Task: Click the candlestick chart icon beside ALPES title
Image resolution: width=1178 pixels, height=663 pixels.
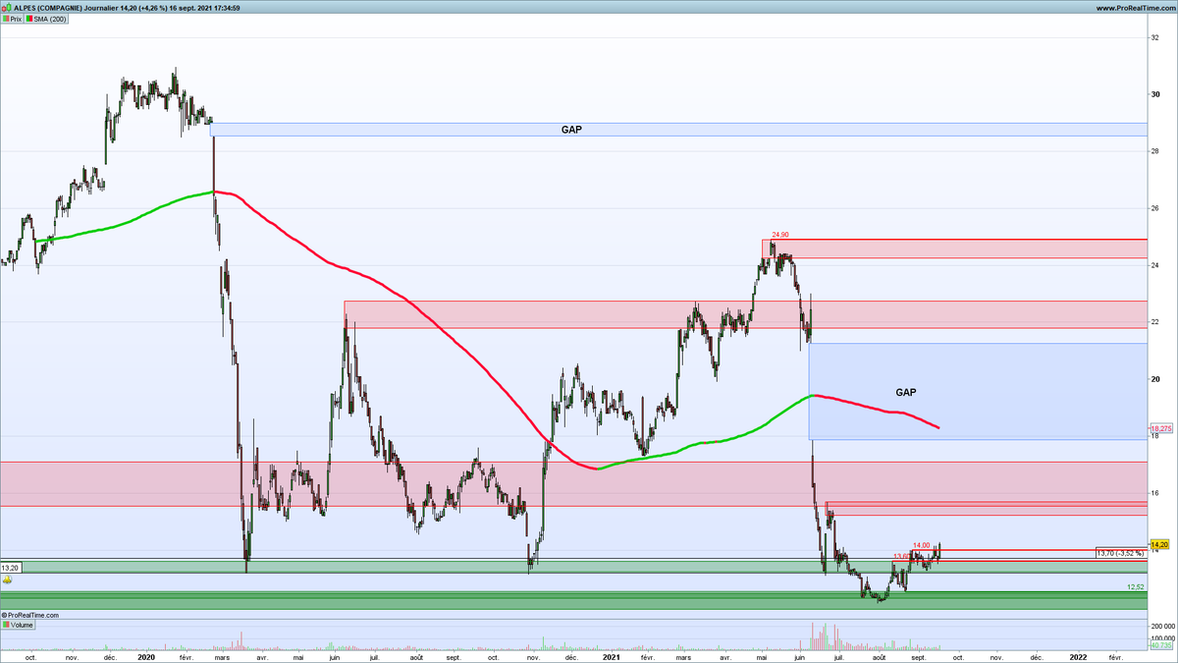Action: coord(7,6)
